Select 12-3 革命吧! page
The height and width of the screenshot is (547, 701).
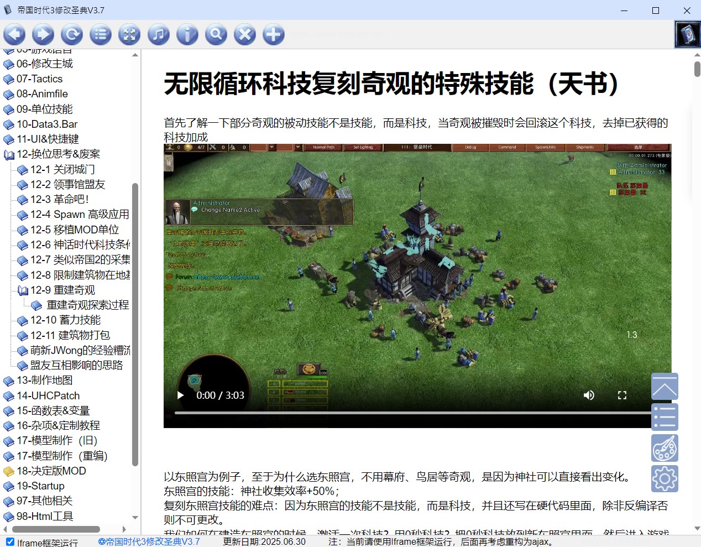click(x=60, y=200)
